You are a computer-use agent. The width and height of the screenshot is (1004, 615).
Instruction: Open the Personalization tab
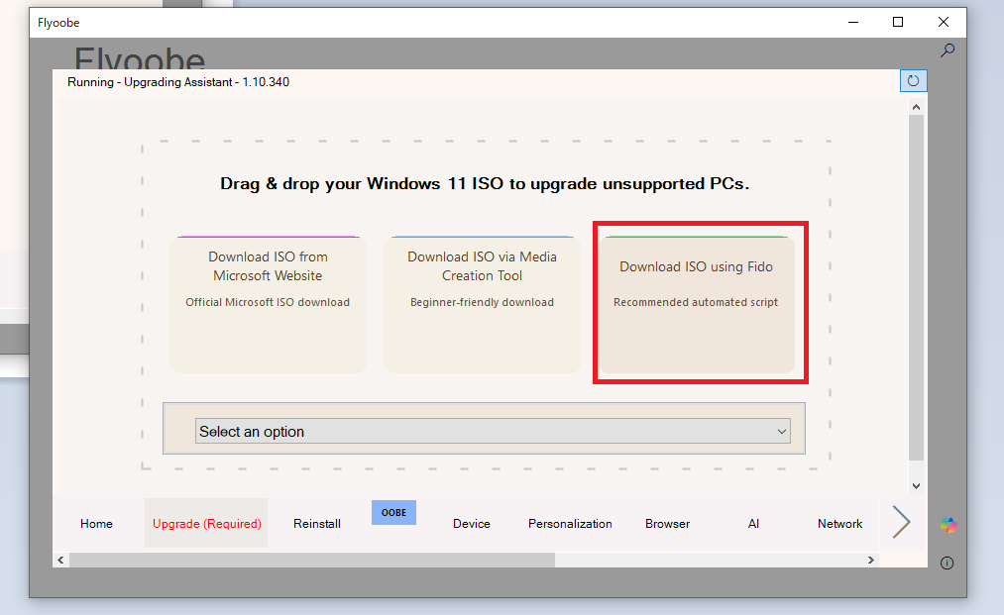(x=570, y=523)
